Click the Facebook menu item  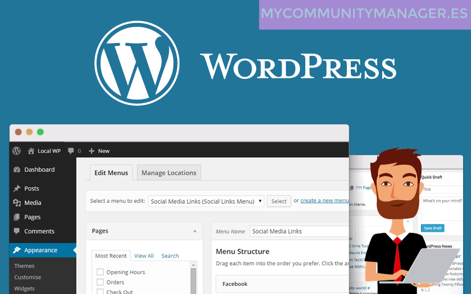283,284
